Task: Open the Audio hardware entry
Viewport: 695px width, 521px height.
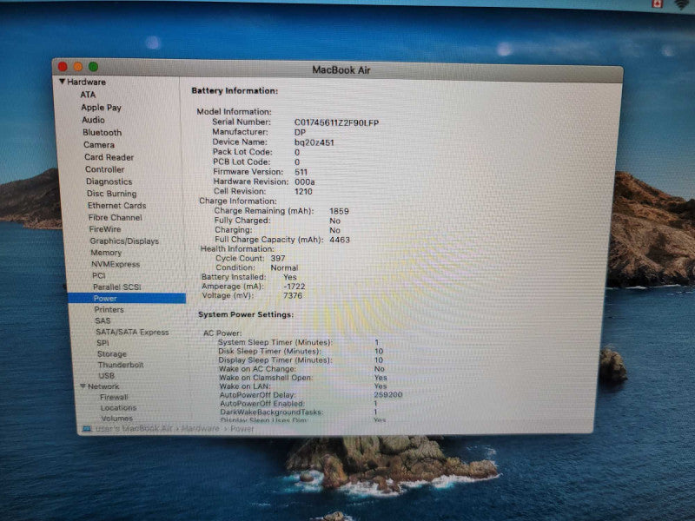Action: coord(93,120)
